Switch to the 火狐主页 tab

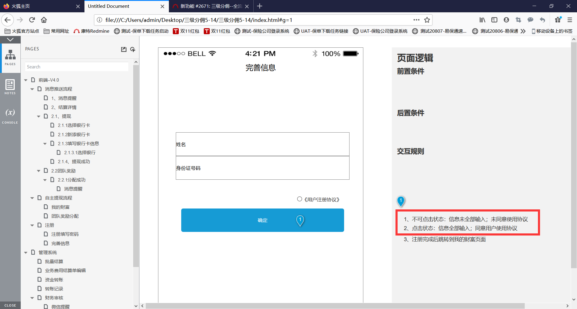[42, 6]
